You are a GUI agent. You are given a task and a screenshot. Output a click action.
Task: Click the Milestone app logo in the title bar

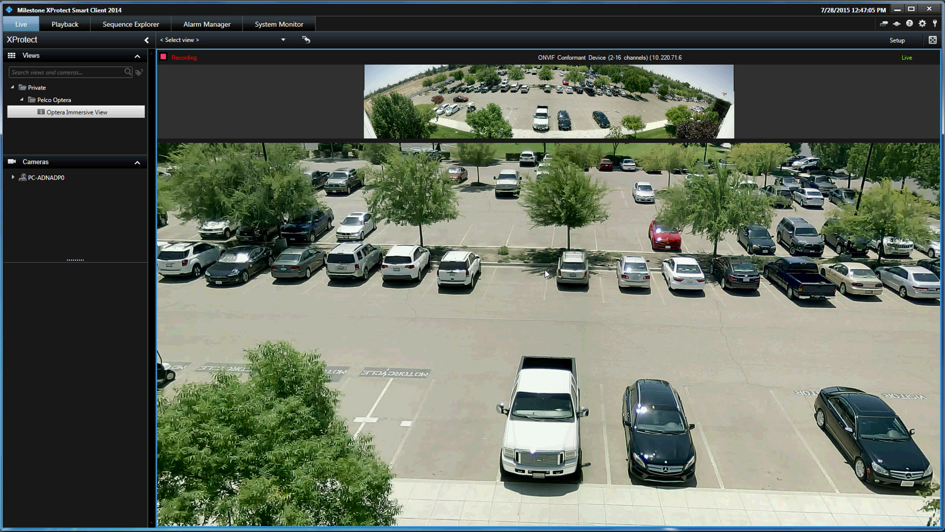pyautogui.click(x=9, y=10)
